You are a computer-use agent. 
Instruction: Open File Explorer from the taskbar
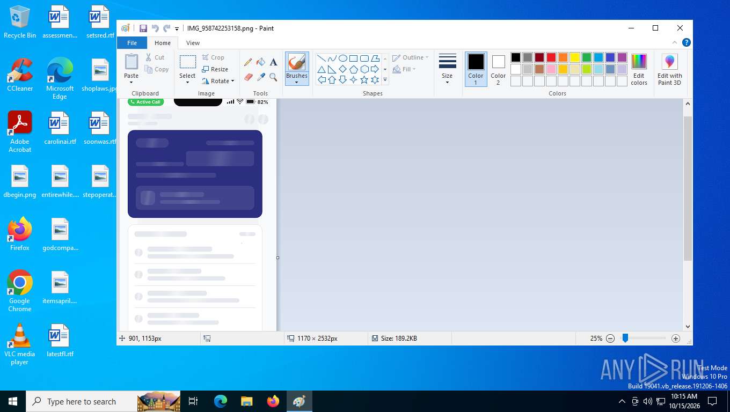point(247,401)
